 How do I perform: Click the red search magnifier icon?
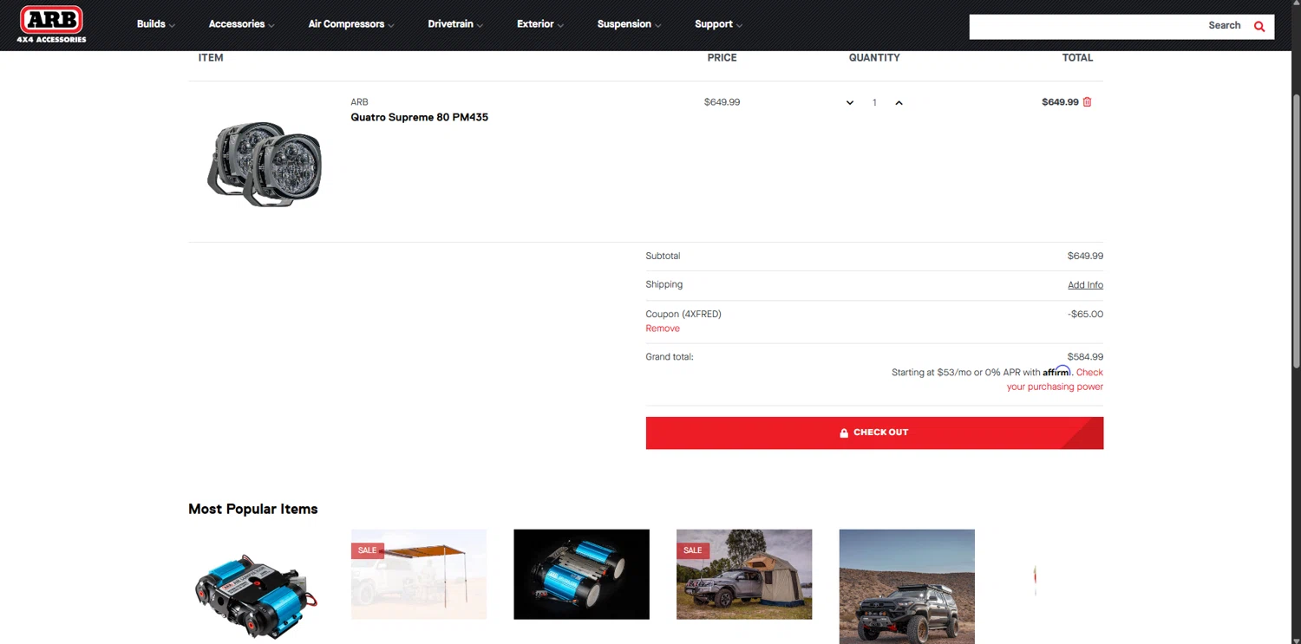pyautogui.click(x=1259, y=26)
